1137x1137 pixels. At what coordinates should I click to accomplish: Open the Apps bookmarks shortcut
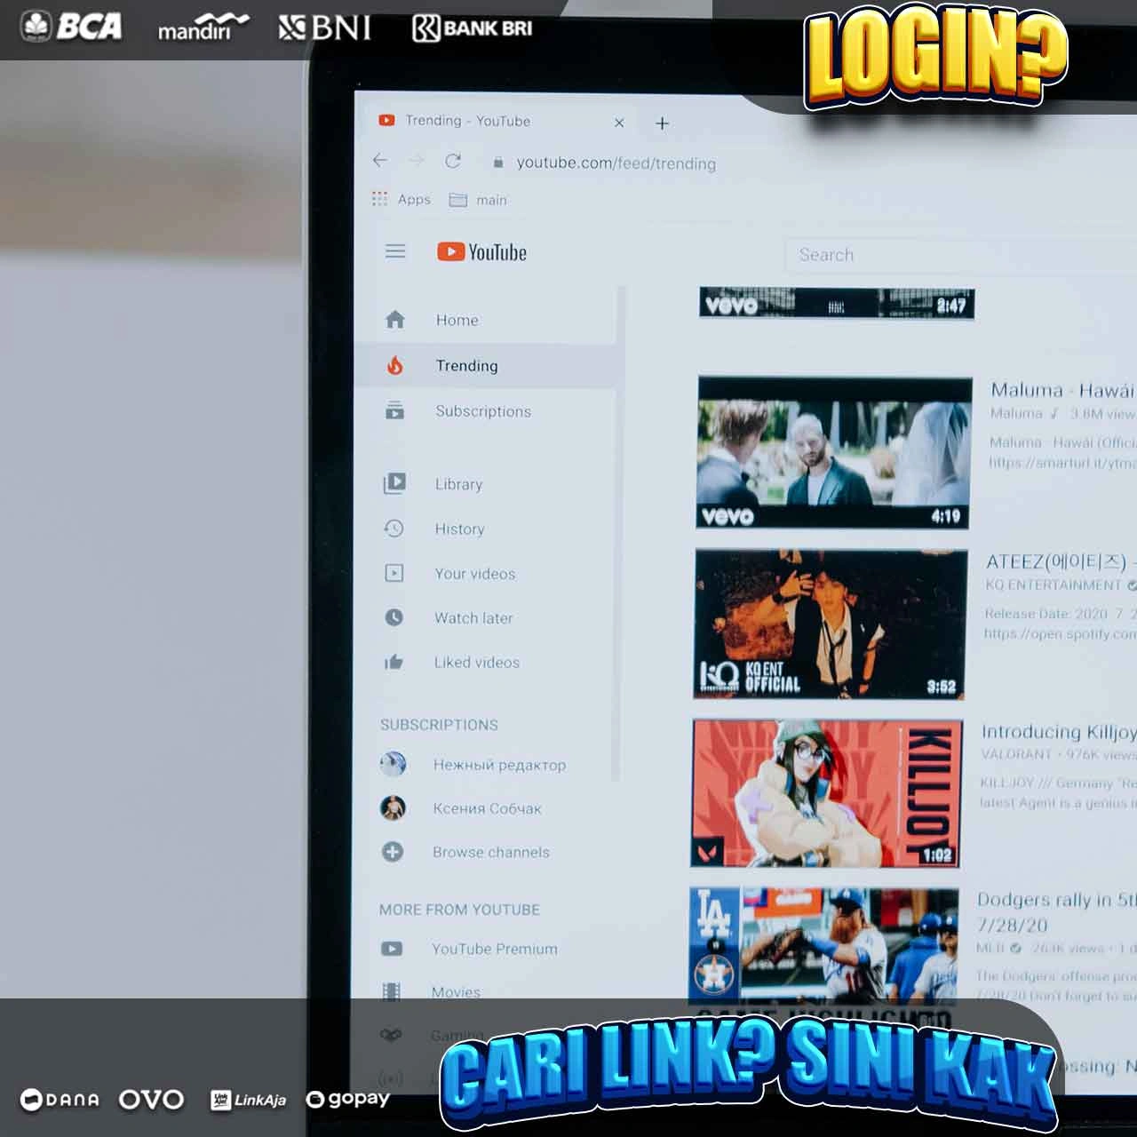[402, 199]
